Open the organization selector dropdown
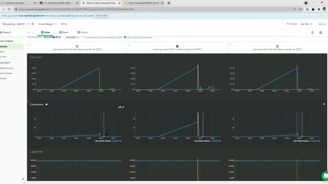This screenshot has height=184, width=328. pos(16,24)
